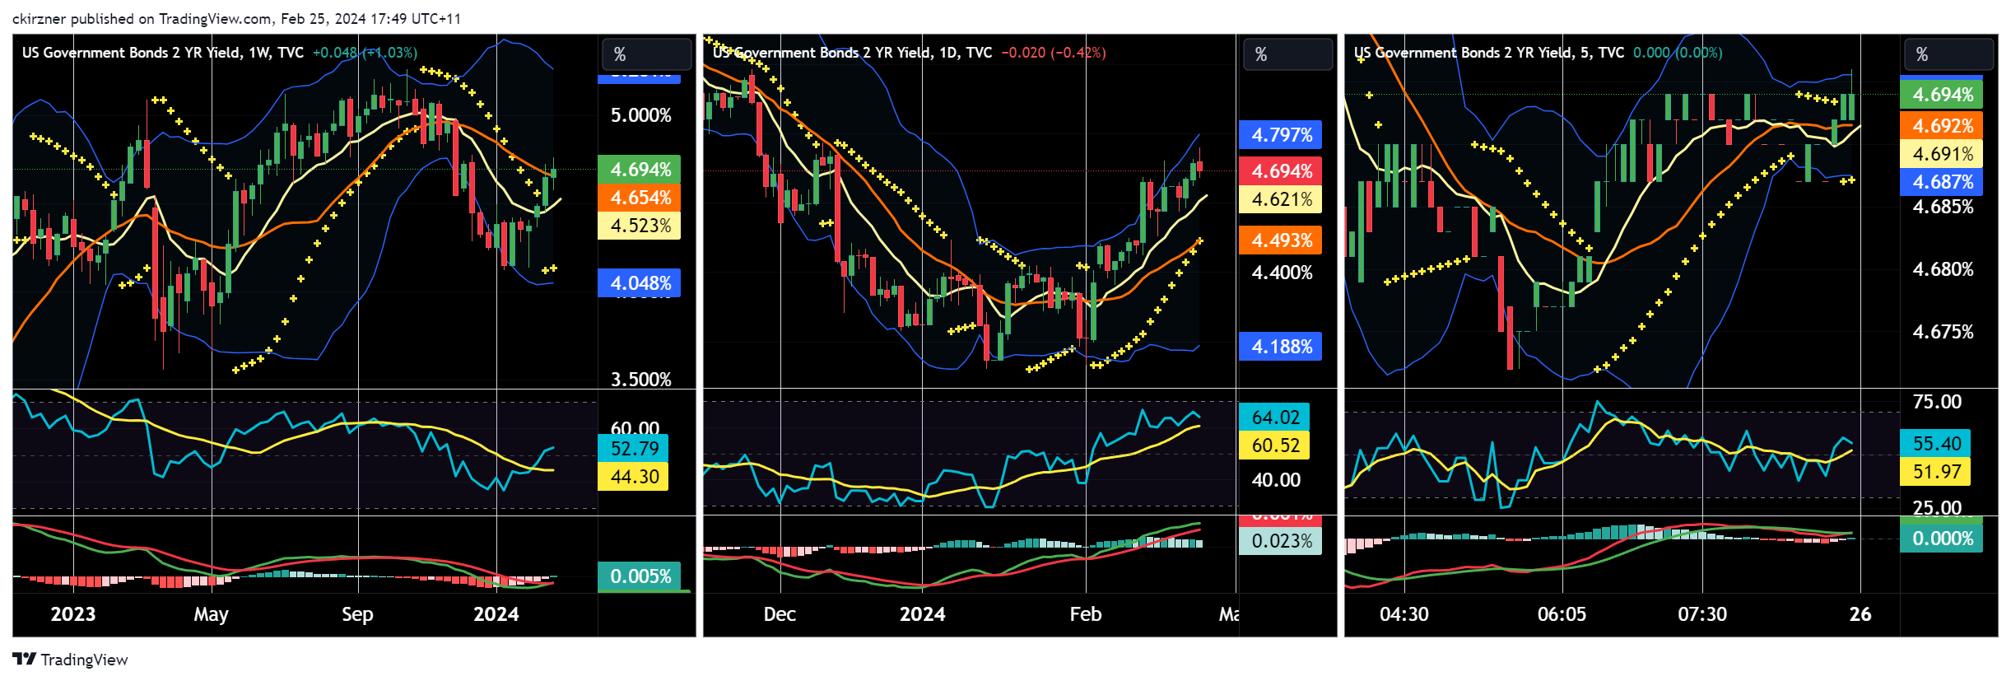This screenshot has width=2011, height=681.
Task: Select the 5-minute 2 YR Yield chart title
Action: tap(1489, 53)
